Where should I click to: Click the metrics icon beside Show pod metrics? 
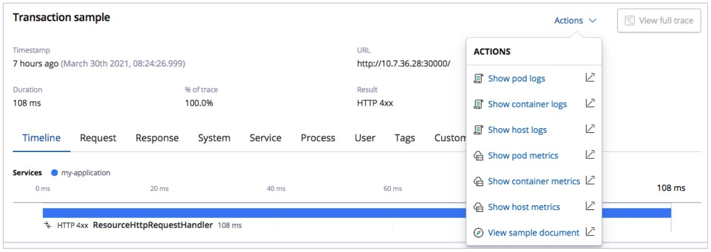click(478, 156)
